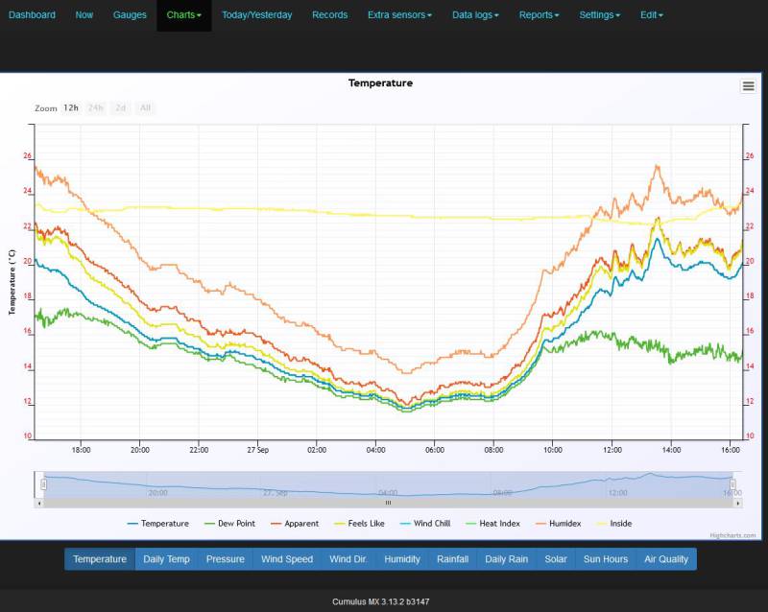The width and height of the screenshot is (768, 612).
Task: Click the All zoom option
Action: pos(145,108)
